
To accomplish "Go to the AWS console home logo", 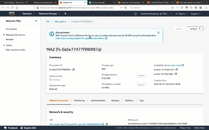I will click(x=12, y=14).
